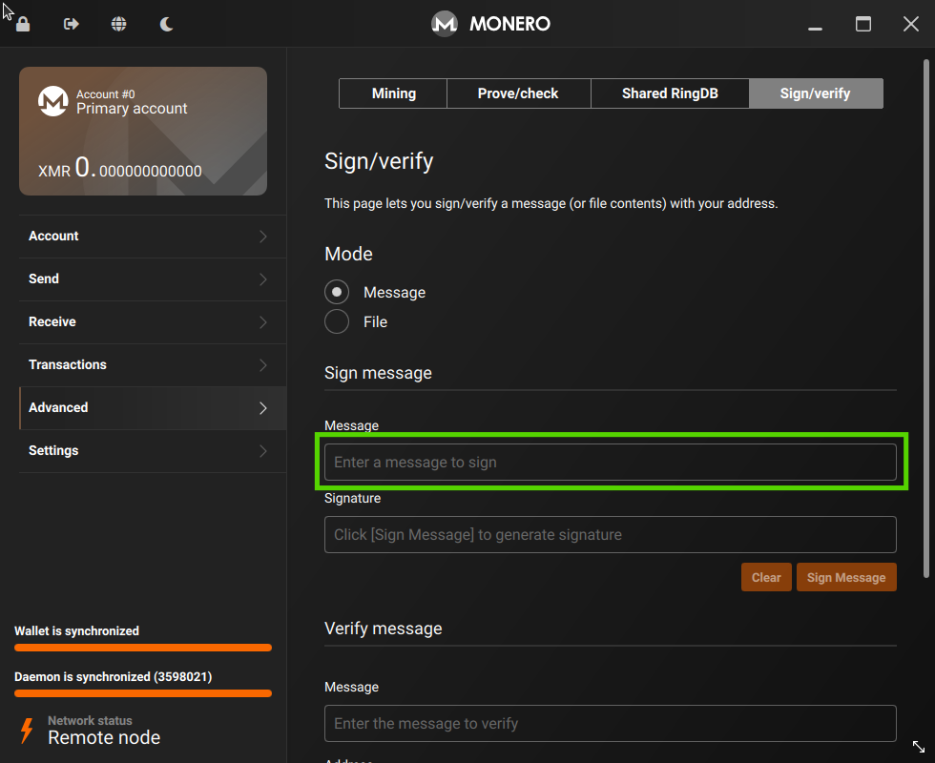Select the File mode radio button
This screenshot has width=935, height=763.
point(336,321)
